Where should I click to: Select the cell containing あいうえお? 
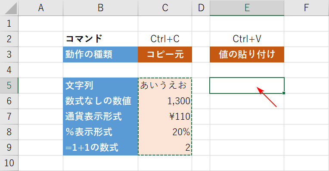(x=165, y=86)
